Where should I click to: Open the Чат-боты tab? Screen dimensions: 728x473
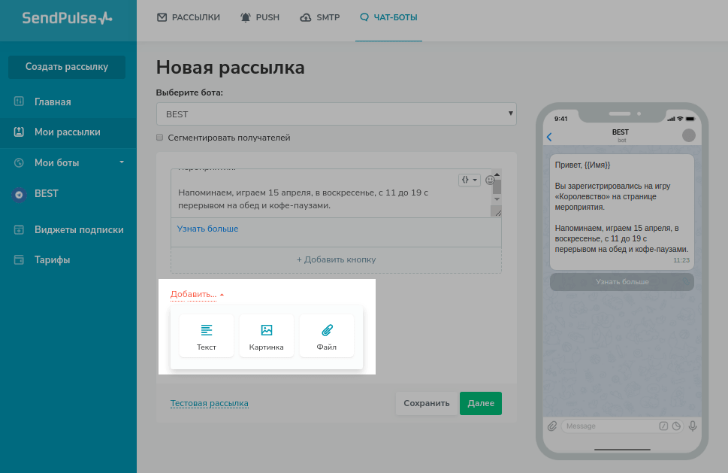[388, 17]
